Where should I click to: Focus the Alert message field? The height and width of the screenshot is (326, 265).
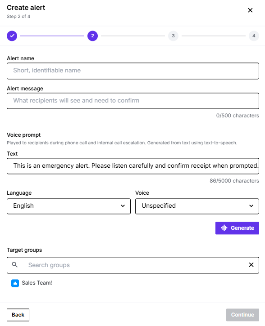(x=133, y=101)
